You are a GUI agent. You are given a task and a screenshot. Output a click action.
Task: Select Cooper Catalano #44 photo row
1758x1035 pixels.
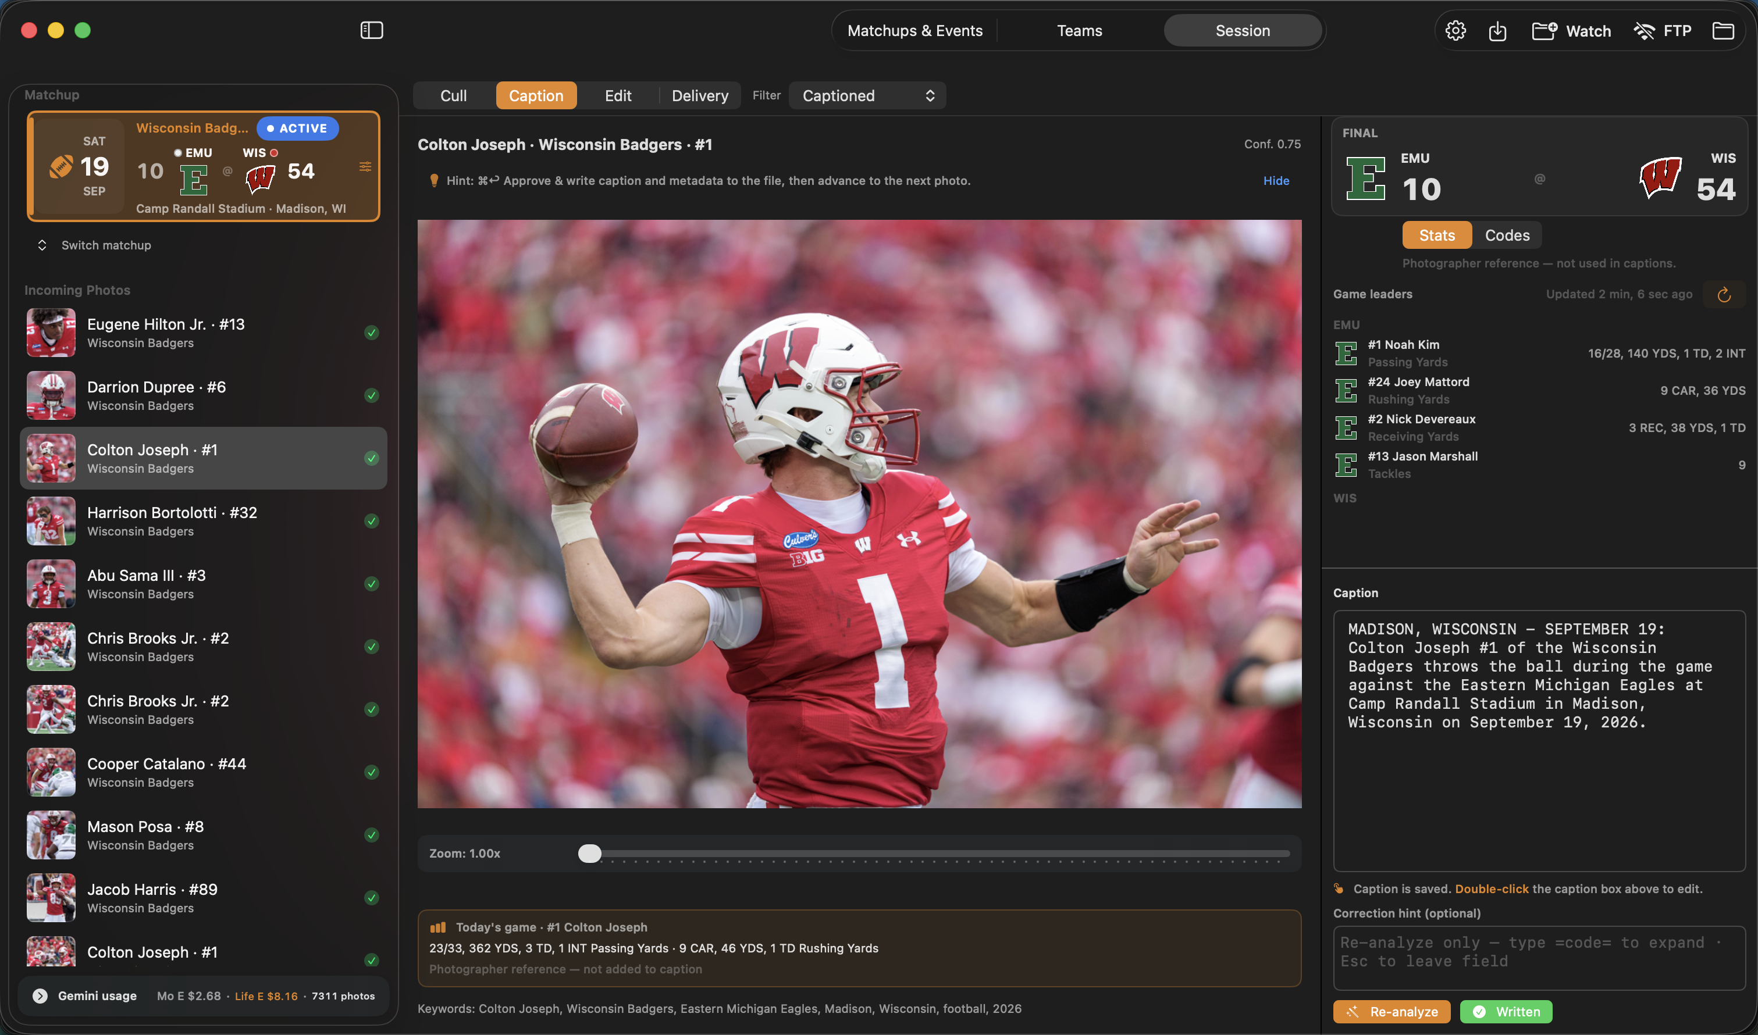click(204, 772)
